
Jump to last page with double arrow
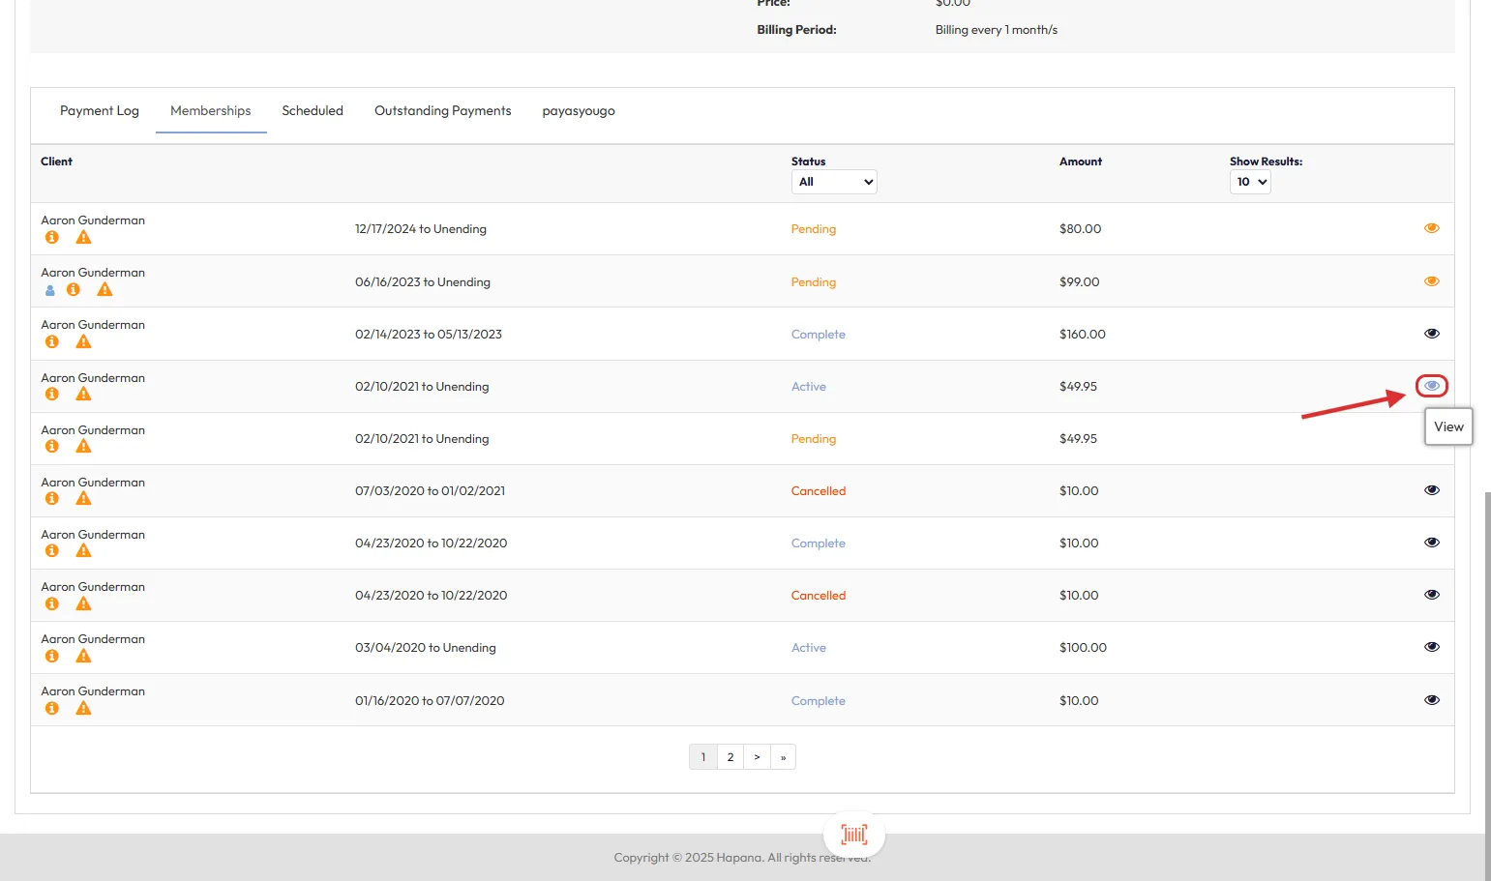click(x=783, y=757)
